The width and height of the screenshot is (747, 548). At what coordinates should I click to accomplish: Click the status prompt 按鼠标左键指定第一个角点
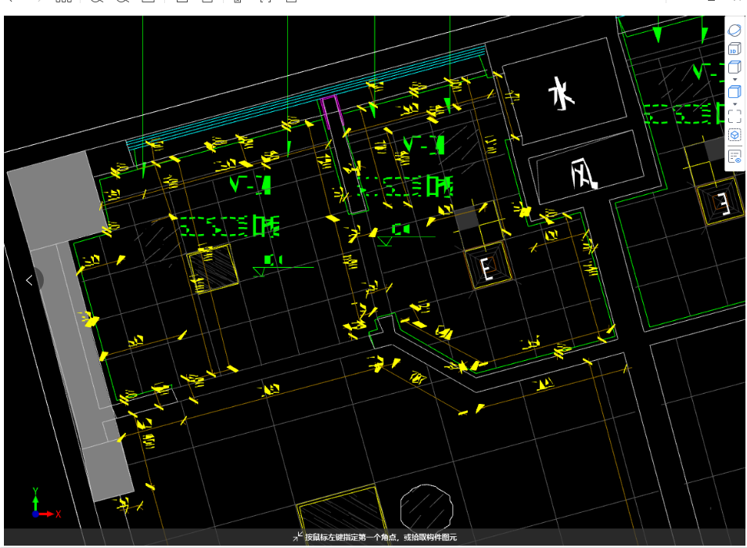tap(351, 537)
